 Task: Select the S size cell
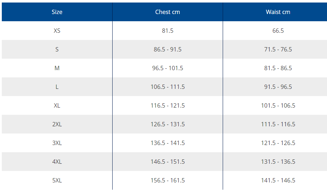[x=57, y=49]
